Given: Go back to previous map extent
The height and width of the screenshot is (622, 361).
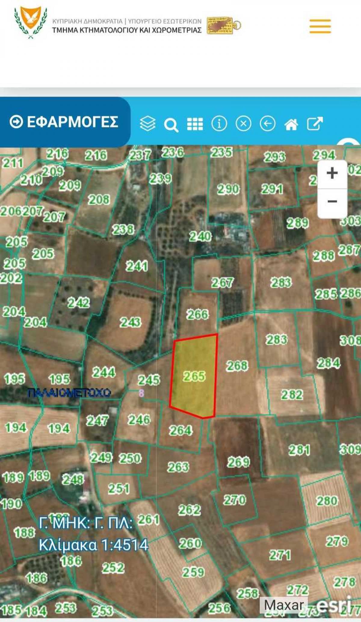Looking at the screenshot, I should (x=267, y=124).
